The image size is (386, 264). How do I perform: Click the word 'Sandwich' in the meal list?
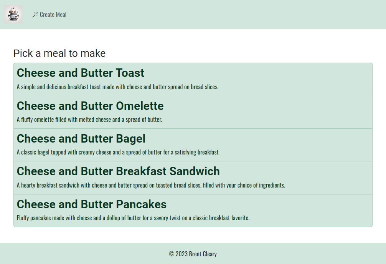click(195, 171)
